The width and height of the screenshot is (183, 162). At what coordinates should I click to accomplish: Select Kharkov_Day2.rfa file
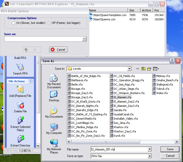click(x=123, y=131)
